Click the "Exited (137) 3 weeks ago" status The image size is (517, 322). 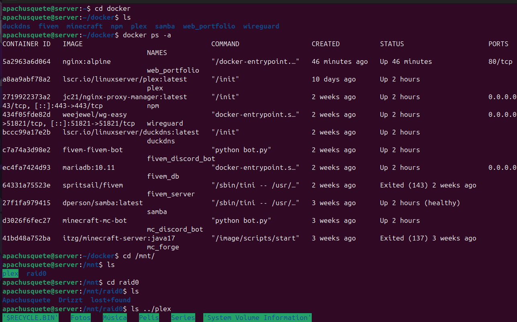click(428, 238)
